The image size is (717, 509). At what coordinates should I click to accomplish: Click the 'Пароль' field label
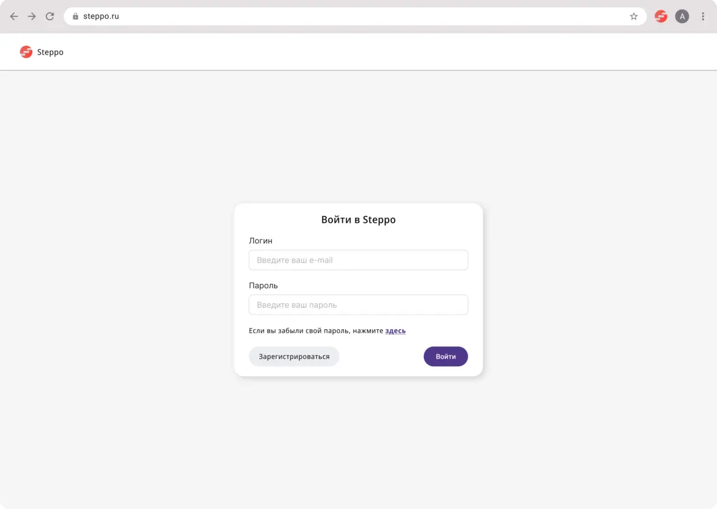[x=263, y=286]
